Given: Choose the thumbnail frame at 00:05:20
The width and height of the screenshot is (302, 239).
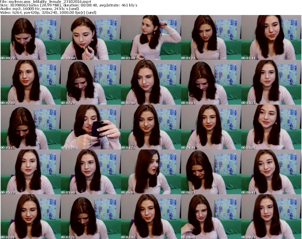Looking at the screenshot, I should point(31,172).
